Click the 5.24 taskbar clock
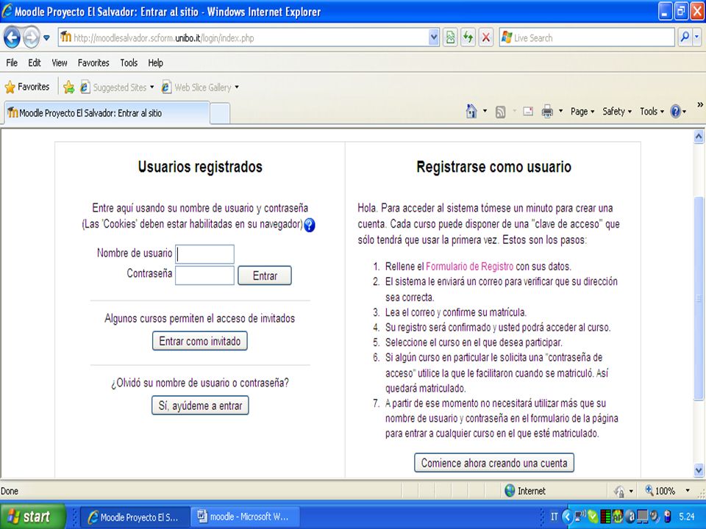 [687, 517]
